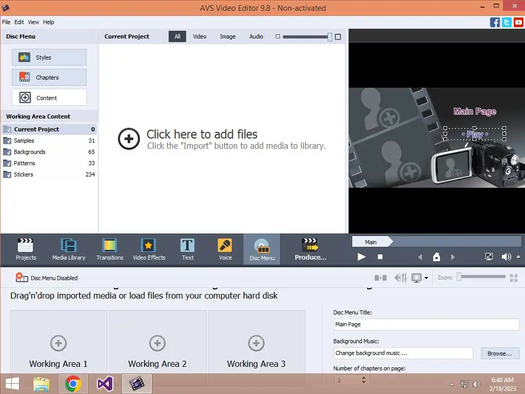The width and height of the screenshot is (525, 394).
Task: Select the Main Page title in preview
Action: 475,111
